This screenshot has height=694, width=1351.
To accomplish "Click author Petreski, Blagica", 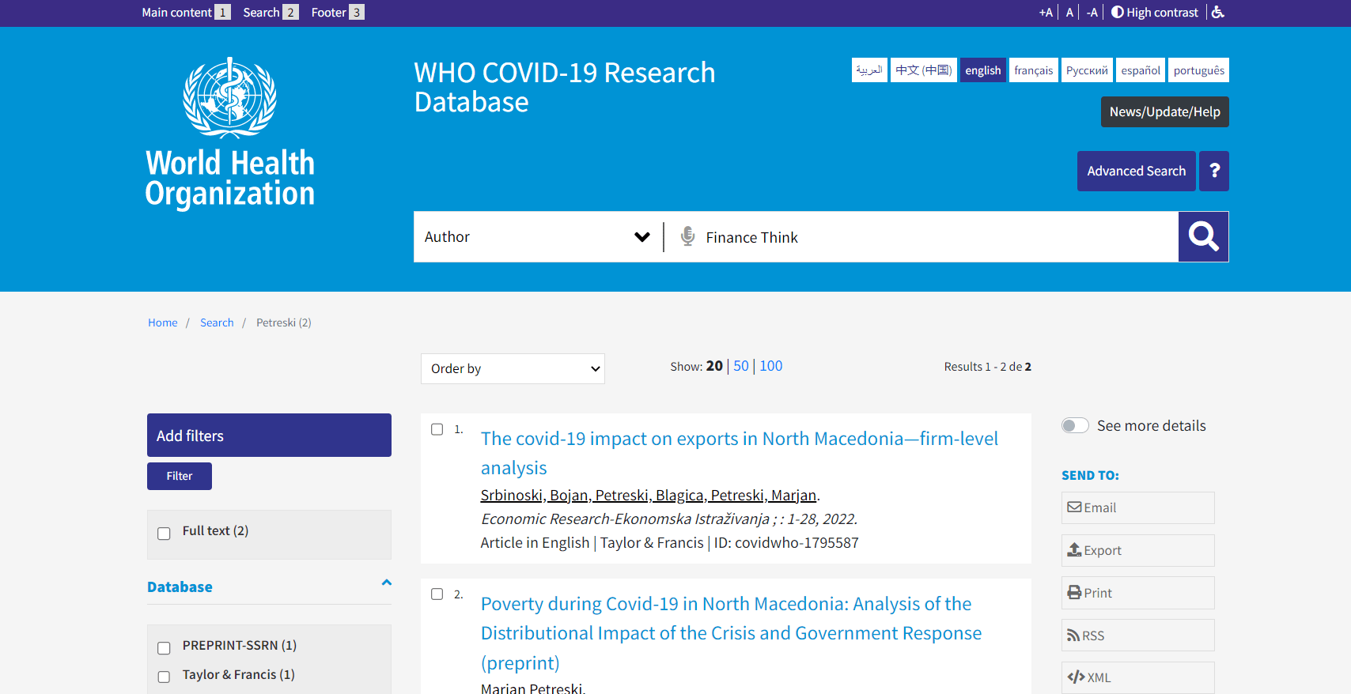I will 649,495.
